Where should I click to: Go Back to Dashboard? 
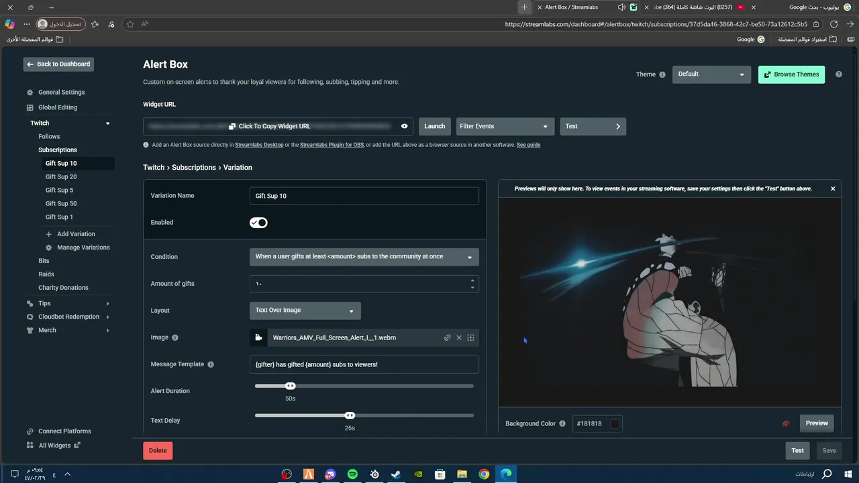pyautogui.click(x=58, y=64)
